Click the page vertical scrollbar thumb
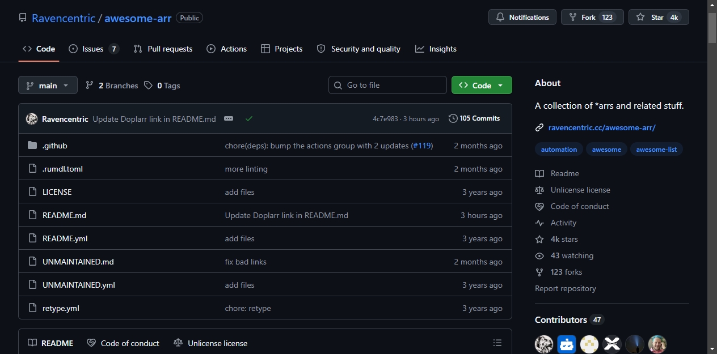The height and width of the screenshot is (354, 717). click(x=712, y=28)
